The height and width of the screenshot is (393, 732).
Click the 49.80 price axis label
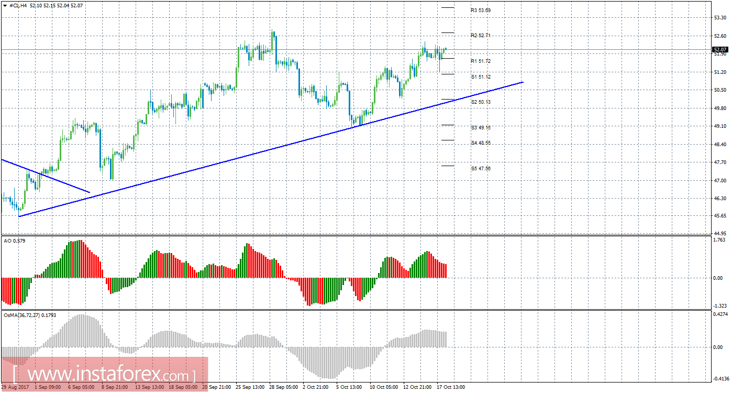(x=720, y=108)
